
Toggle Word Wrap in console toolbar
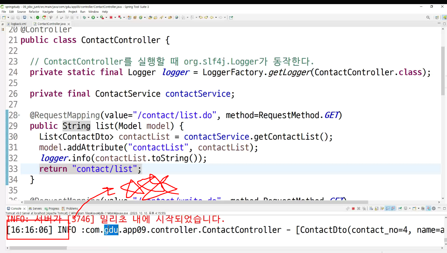click(x=382, y=208)
